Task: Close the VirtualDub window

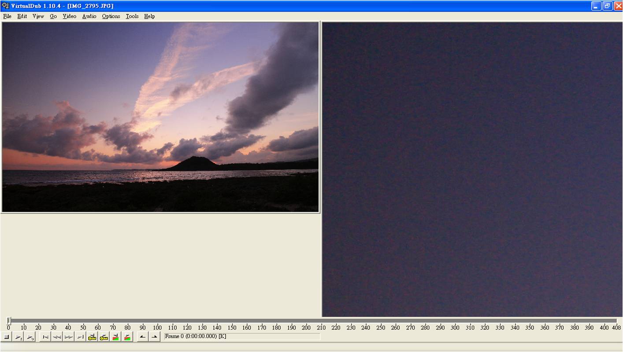Action: click(618, 6)
